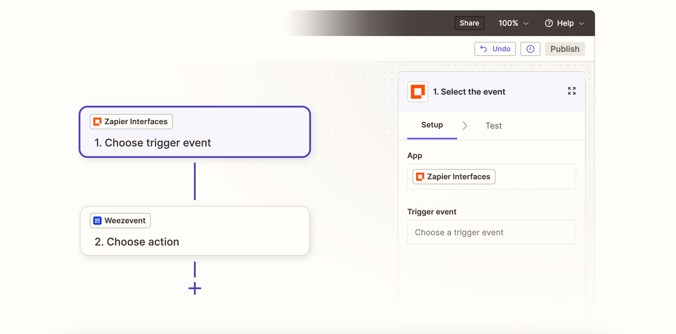Select Zapier Interfaces app chip in App field
The height and width of the screenshot is (334, 676).
pos(454,177)
